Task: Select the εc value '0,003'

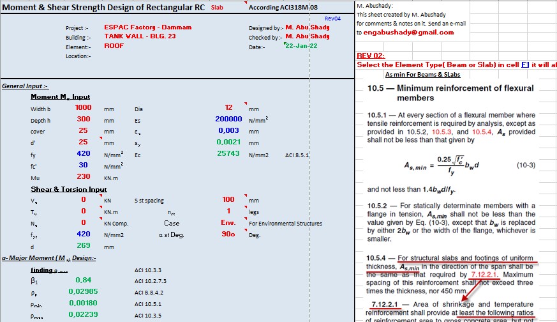Action: click(x=229, y=130)
